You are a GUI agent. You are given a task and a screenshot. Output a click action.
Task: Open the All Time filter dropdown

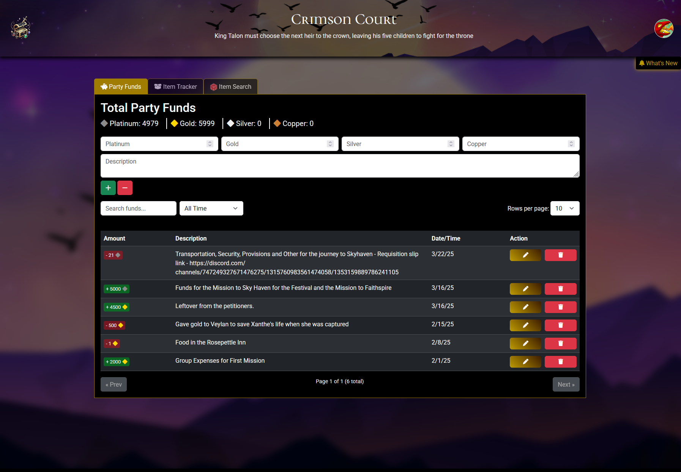coord(211,208)
